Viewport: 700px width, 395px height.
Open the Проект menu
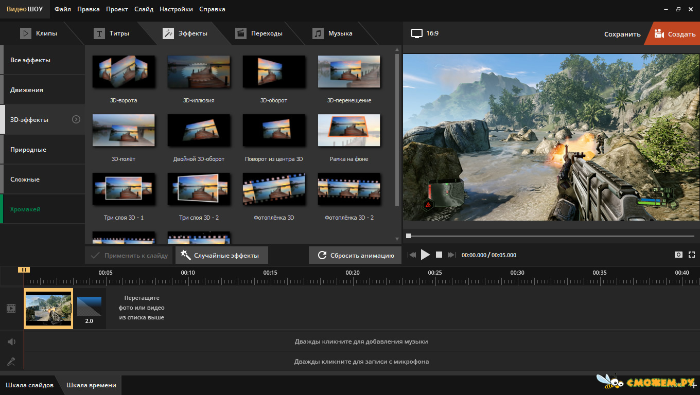point(117,9)
